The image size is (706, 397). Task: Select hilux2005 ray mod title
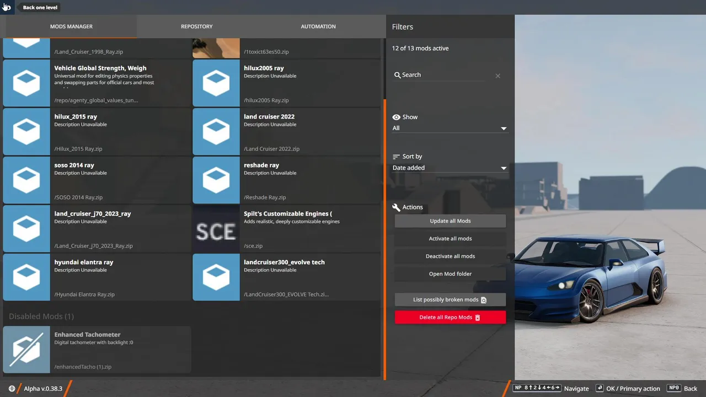coord(264,68)
